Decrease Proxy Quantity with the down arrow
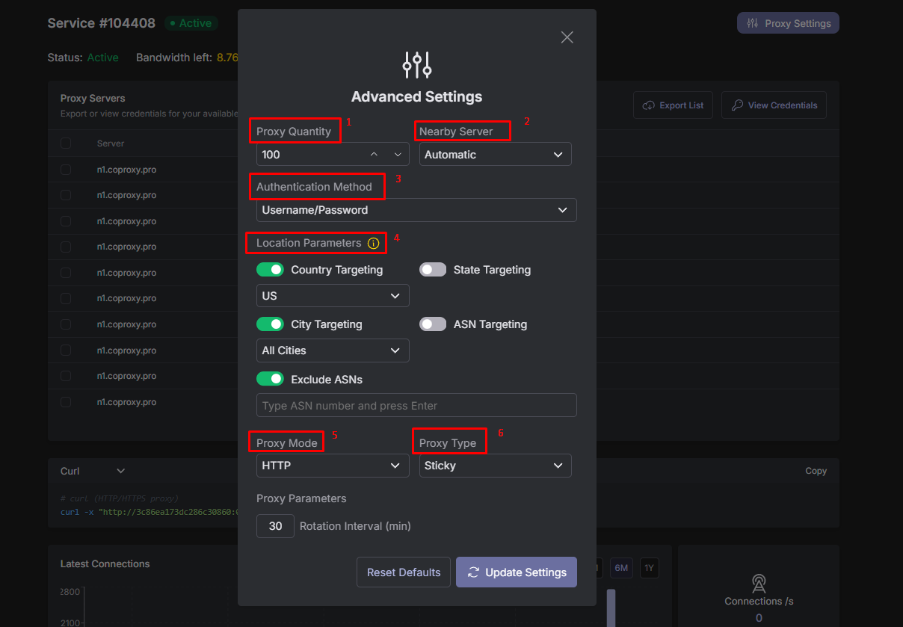Image resolution: width=903 pixels, height=627 pixels. point(398,155)
